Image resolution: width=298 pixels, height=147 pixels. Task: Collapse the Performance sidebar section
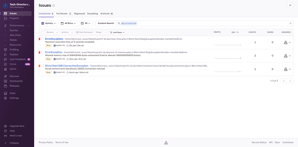[29, 26]
